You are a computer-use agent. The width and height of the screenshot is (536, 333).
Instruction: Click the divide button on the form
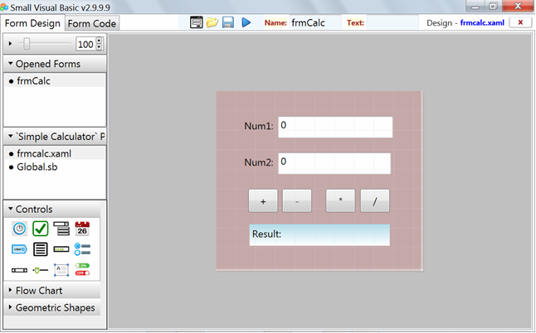click(374, 201)
